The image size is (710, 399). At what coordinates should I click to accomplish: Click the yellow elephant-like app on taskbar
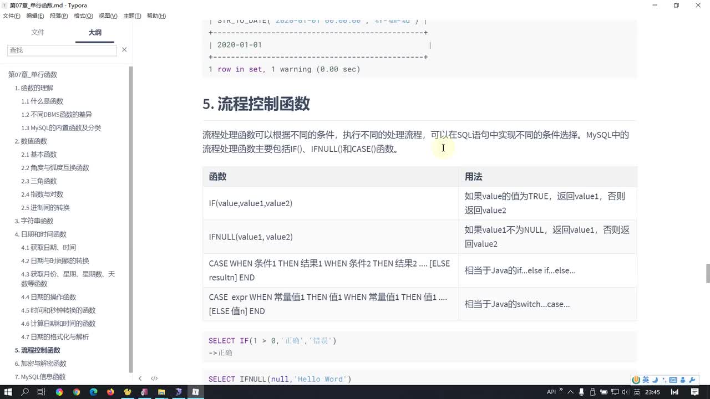[x=128, y=392]
